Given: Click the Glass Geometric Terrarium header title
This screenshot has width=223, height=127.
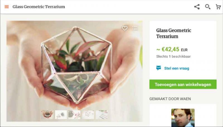Looking at the screenshot, I should (x=39, y=7).
